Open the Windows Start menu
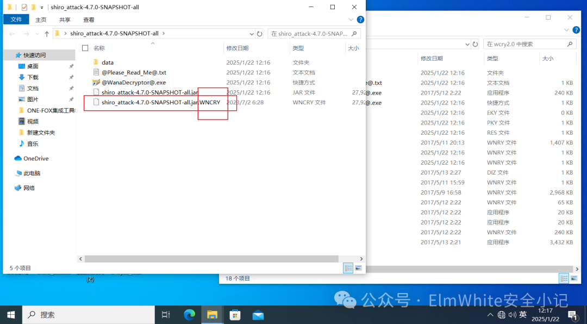Viewport: 587px width, 324px height. coord(11,315)
